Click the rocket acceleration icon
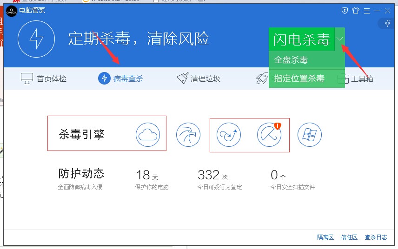This screenshot has width=398, height=249. click(x=262, y=79)
